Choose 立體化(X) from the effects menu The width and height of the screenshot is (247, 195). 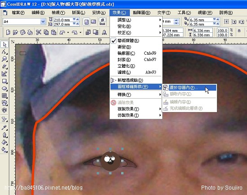(x=136, y=66)
